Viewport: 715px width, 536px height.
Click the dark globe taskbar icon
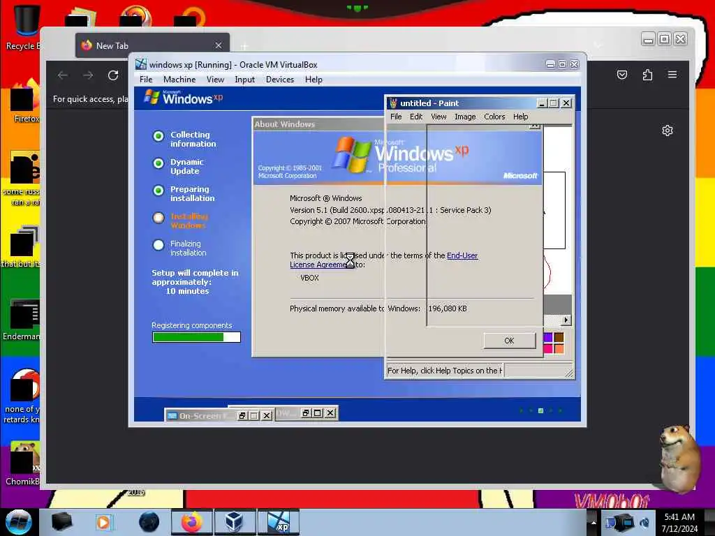point(149,522)
